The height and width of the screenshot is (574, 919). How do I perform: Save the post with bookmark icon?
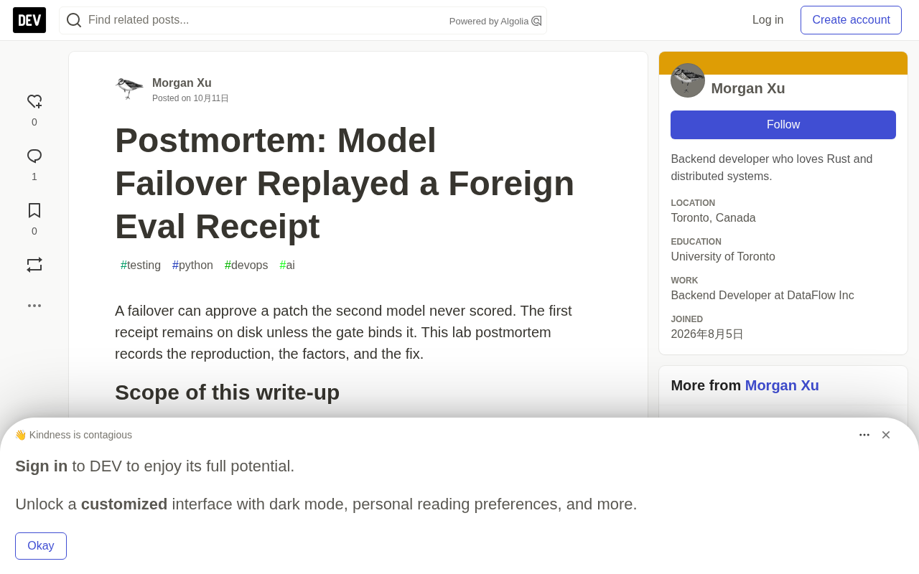point(34,210)
